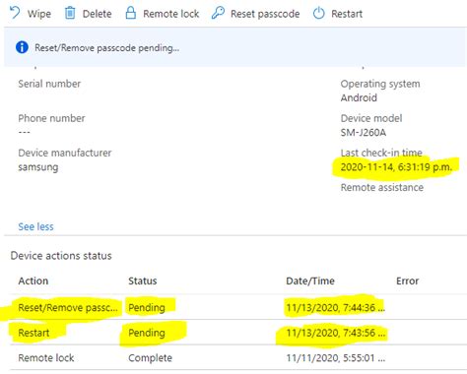Click the Operating system label
This screenshot has width=467, height=374.
[x=380, y=84]
